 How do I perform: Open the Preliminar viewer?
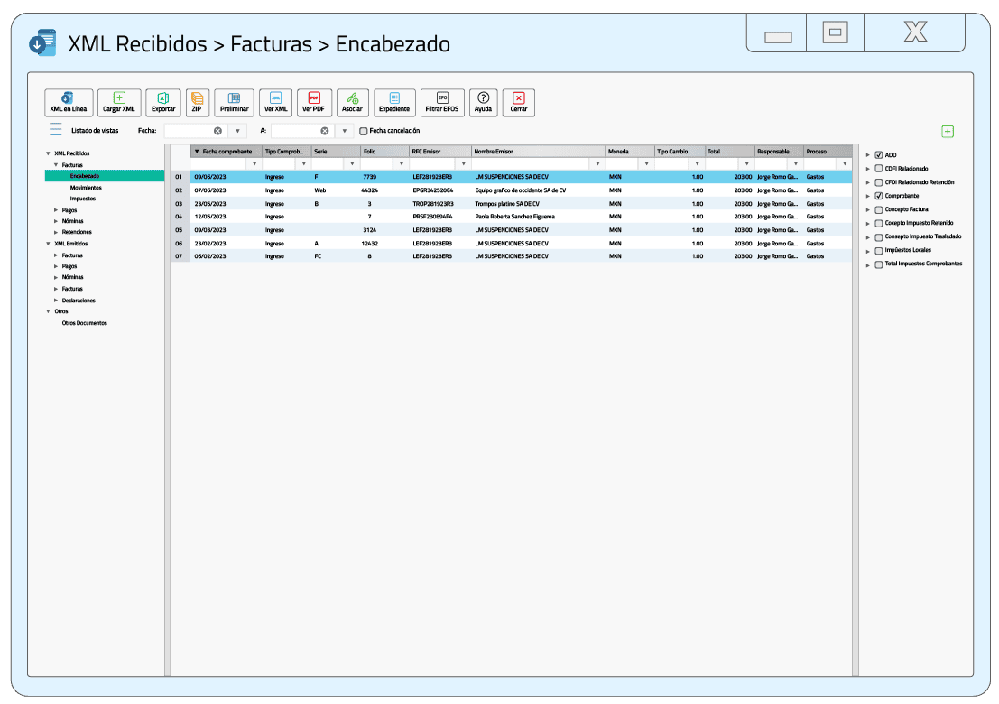point(234,102)
